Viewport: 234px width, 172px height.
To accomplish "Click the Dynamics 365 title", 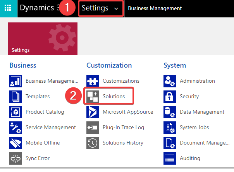I will [40, 8].
